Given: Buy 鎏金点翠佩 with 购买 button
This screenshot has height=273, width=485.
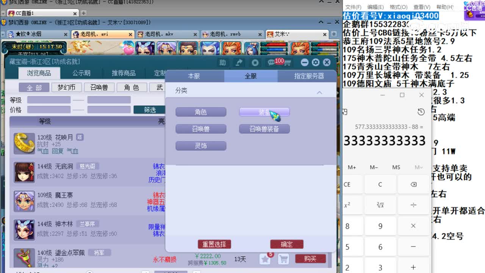Looking at the screenshot, I should point(310,259).
